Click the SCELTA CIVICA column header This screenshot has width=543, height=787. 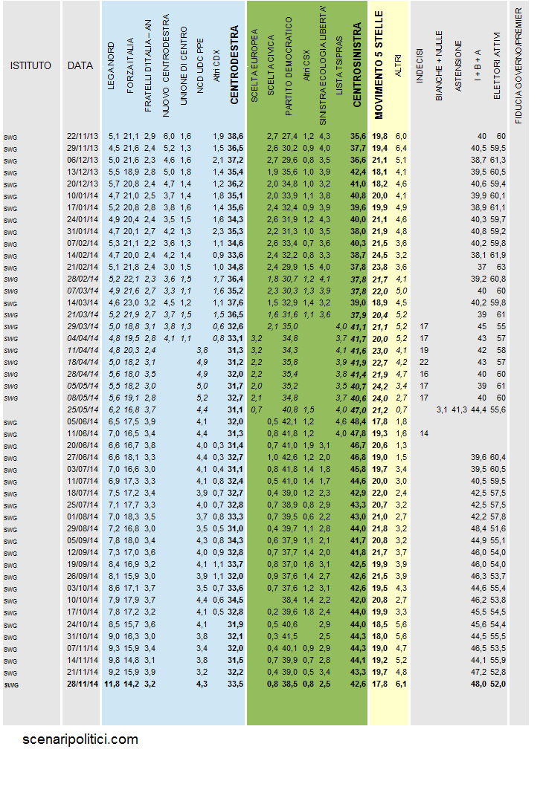(x=271, y=65)
